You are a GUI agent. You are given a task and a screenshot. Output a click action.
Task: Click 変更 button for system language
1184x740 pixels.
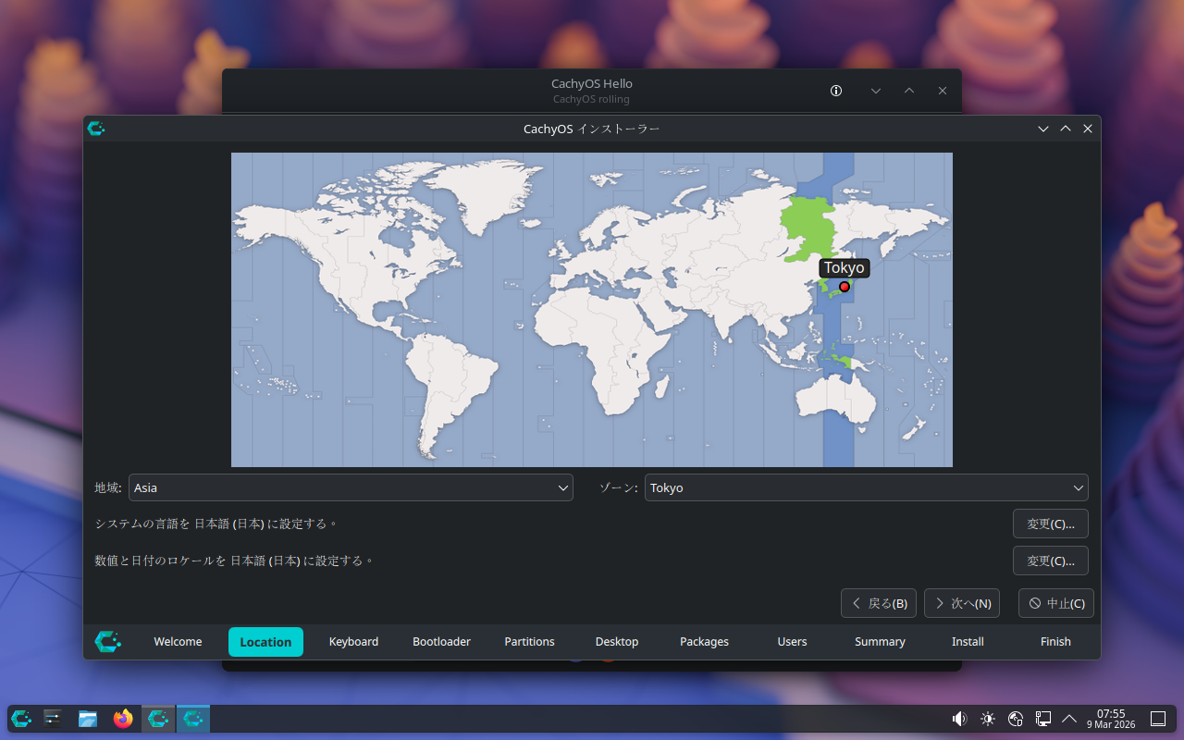[1051, 524]
